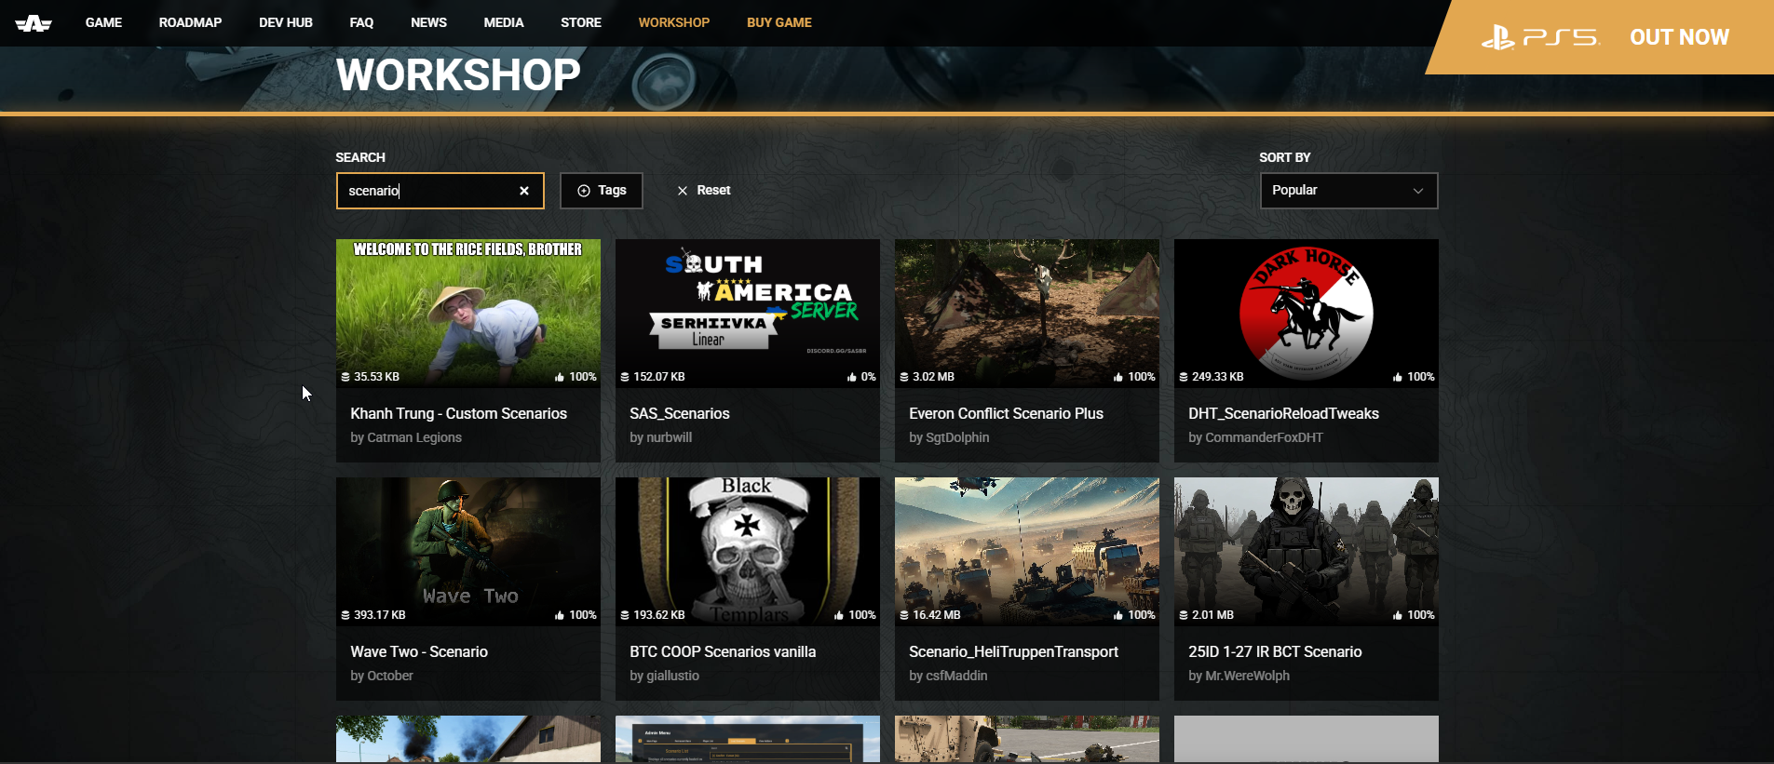Navigate to NEWS

[x=428, y=22]
